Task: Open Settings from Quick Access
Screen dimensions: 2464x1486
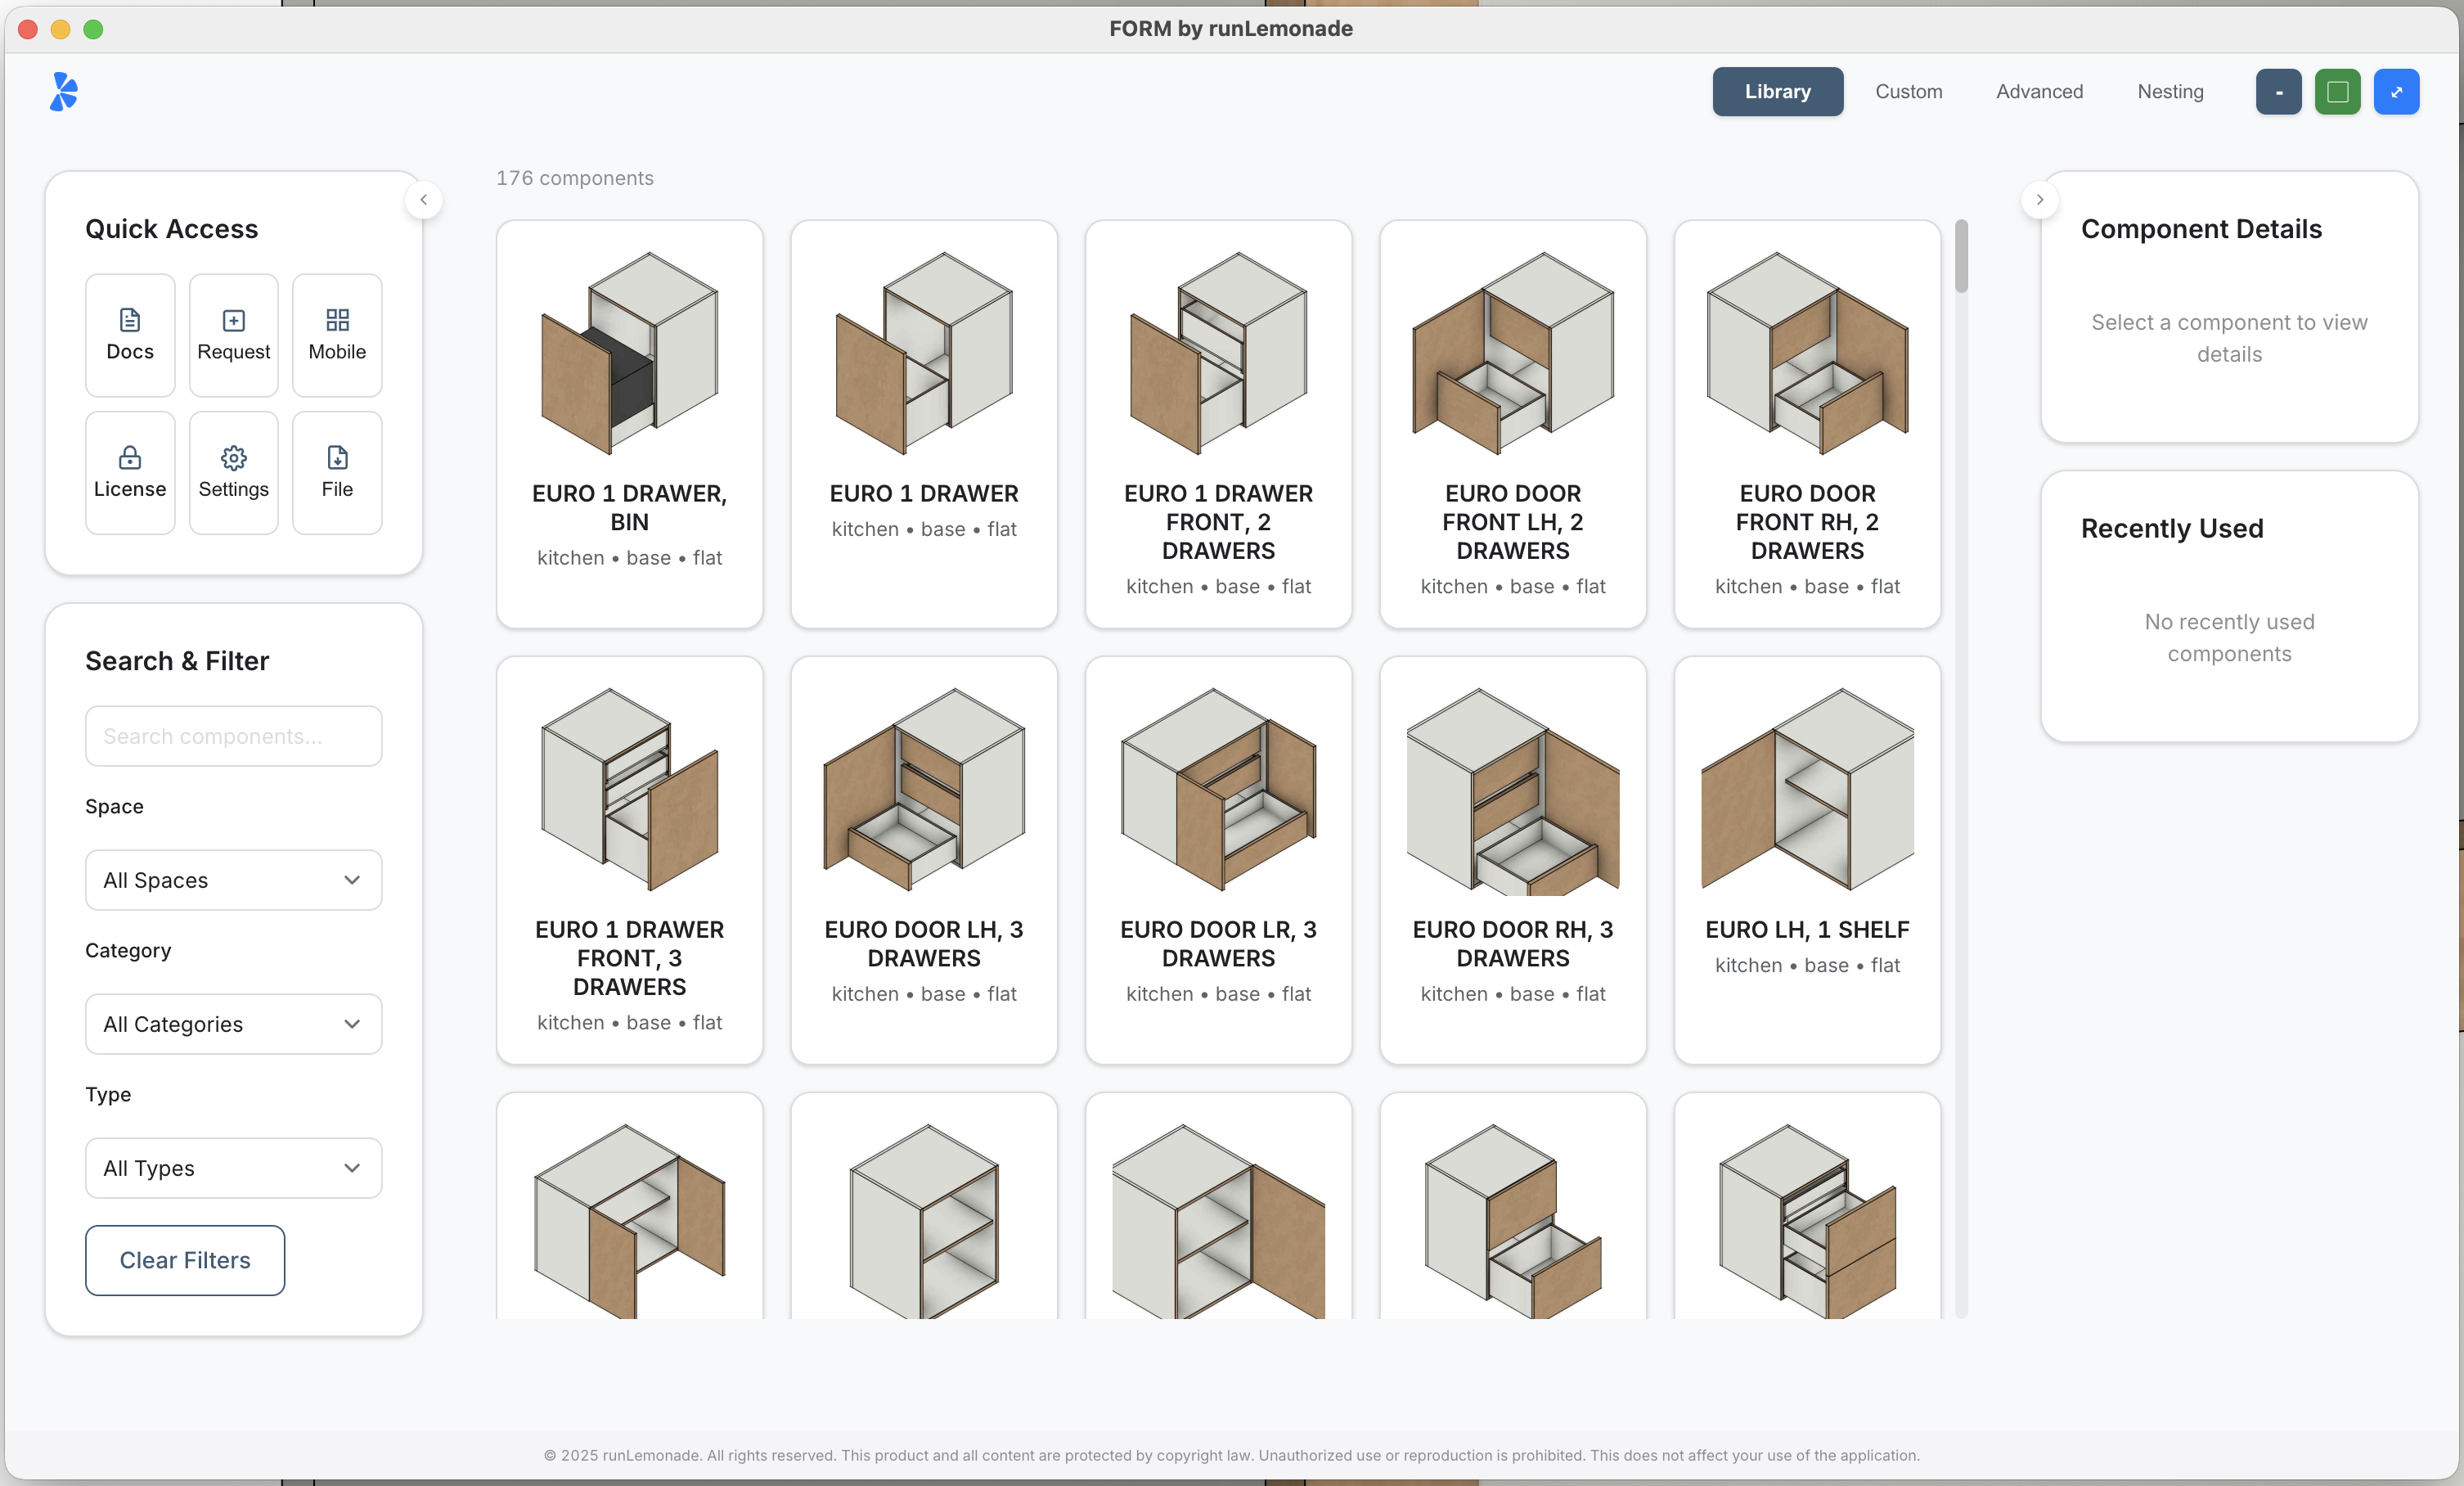Action: coord(233,472)
